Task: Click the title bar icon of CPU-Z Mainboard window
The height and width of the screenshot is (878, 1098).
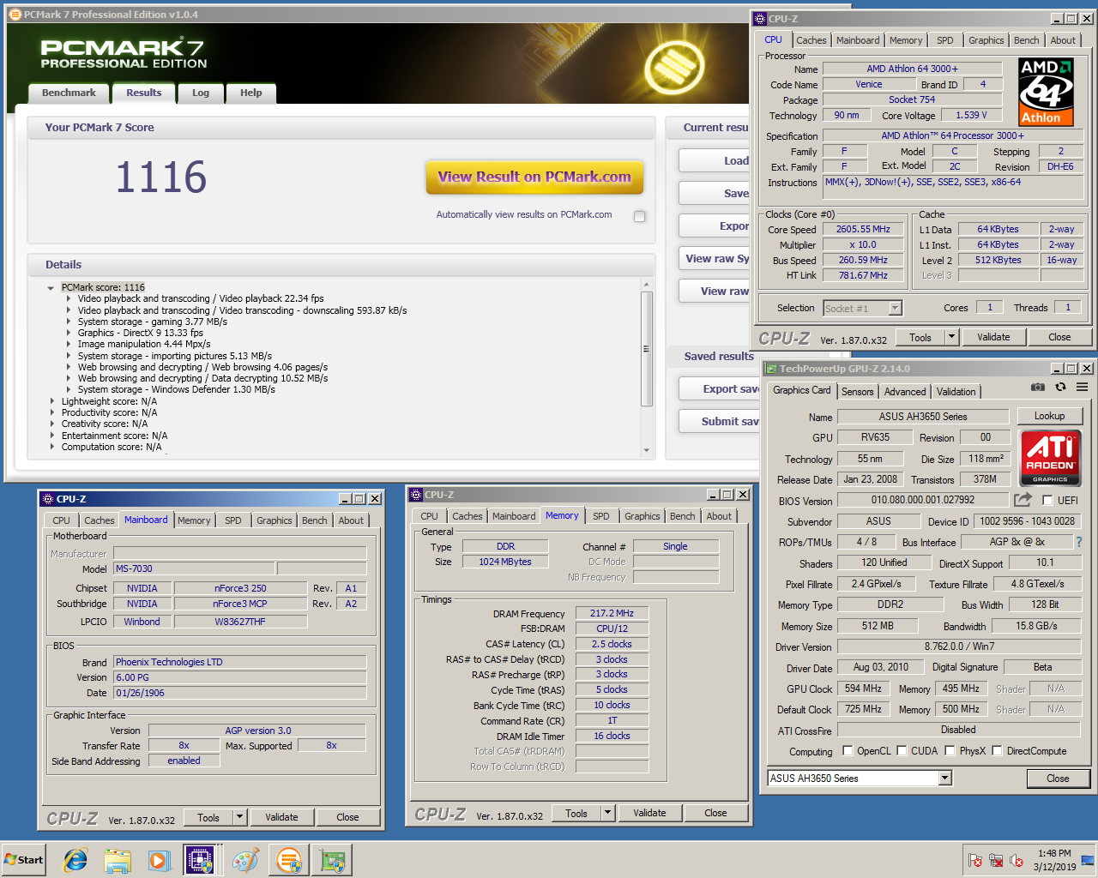Action: 48,499
